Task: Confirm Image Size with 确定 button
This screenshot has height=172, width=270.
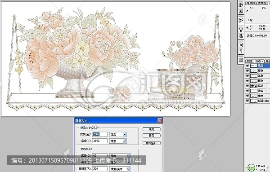Action: click(151, 129)
